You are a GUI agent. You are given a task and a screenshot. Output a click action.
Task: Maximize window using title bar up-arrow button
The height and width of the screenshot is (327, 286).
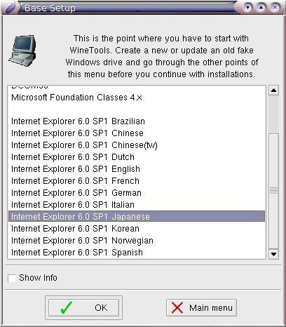click(261, 8)
